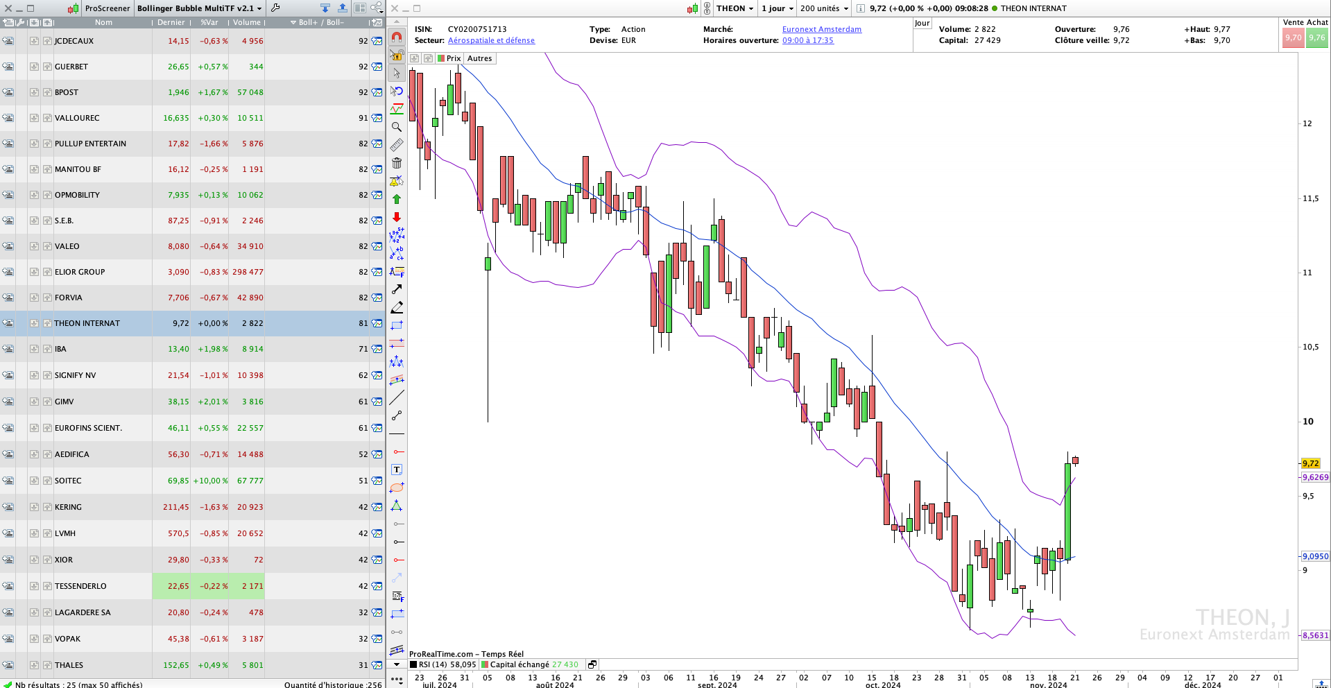Select the red down-arrow sell tool

pyautogui.click(x=397, y=217)
